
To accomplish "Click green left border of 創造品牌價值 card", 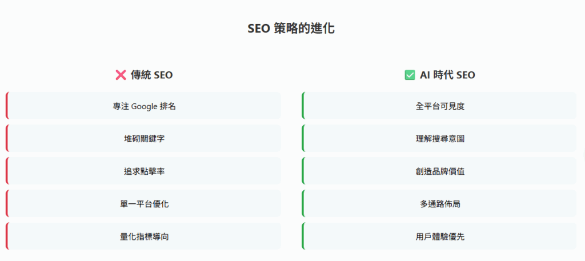I will [x=303, y=171].
